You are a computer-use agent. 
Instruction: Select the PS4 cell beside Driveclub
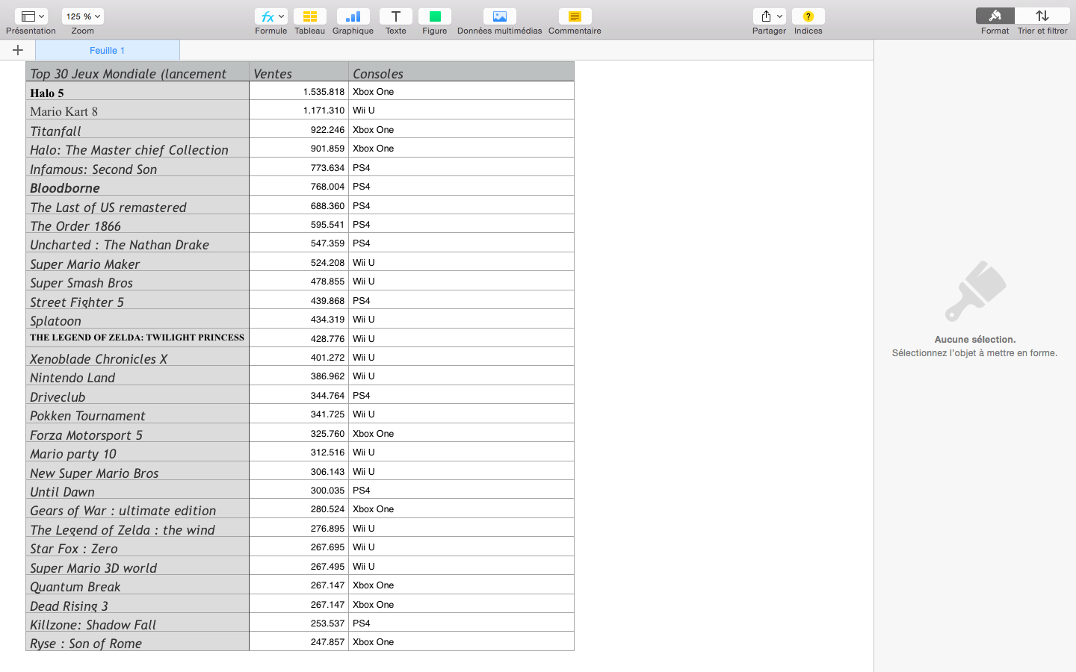click(x=461, y=395)
